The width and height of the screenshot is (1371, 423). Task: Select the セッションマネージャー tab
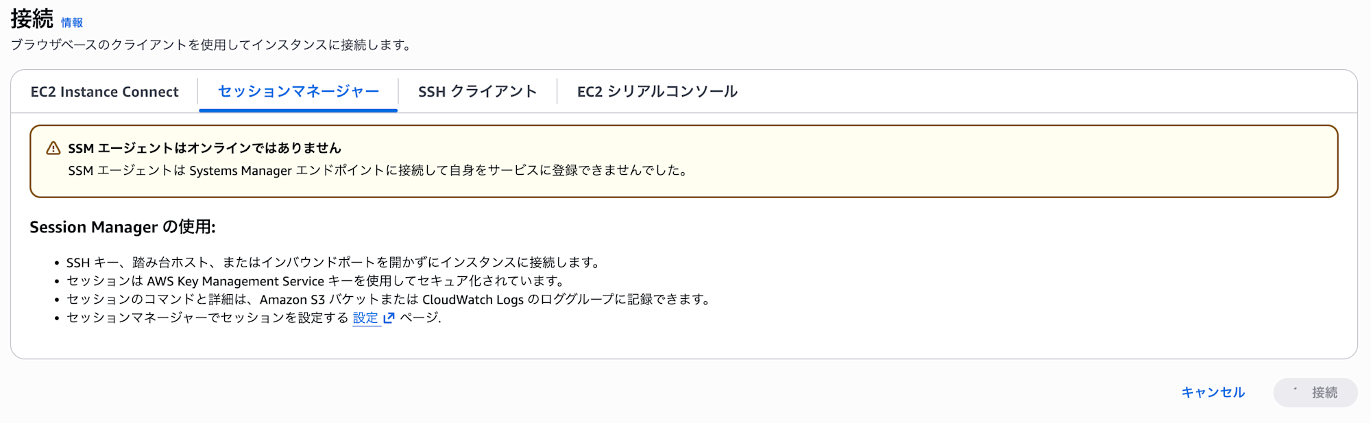pyautogui.click(x=298, y=90)
